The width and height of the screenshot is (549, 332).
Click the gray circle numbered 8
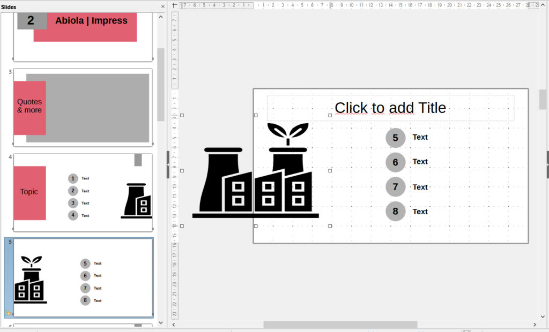point(395,212)
